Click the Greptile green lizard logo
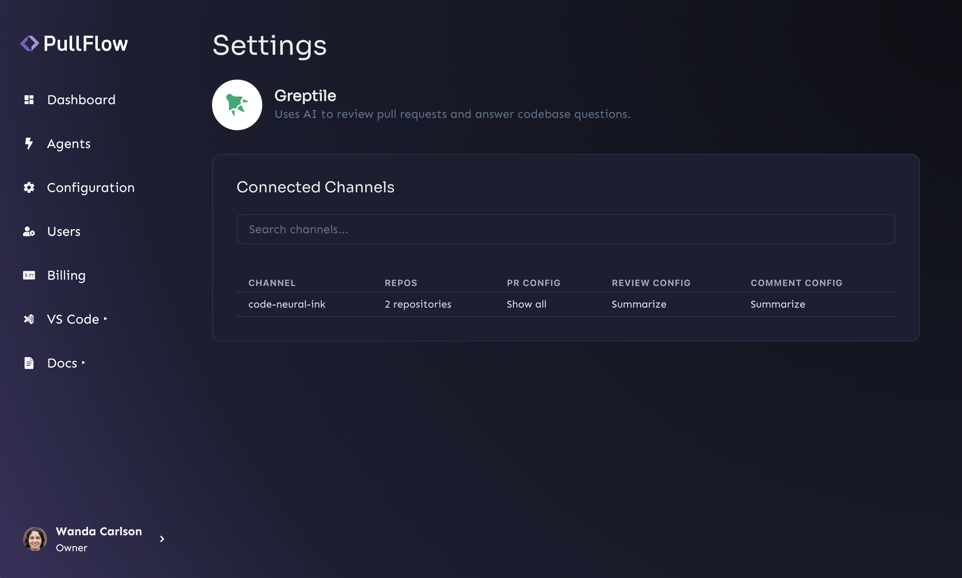The height and width of the screenshot is (578, 962). [237, 105]
